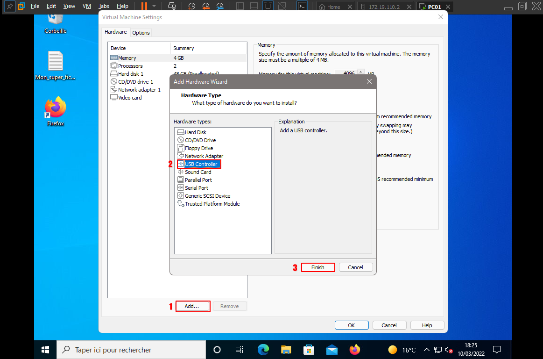Click the Add... hardware button
This screenshot has width=543, height=359.
coord(192,306)
